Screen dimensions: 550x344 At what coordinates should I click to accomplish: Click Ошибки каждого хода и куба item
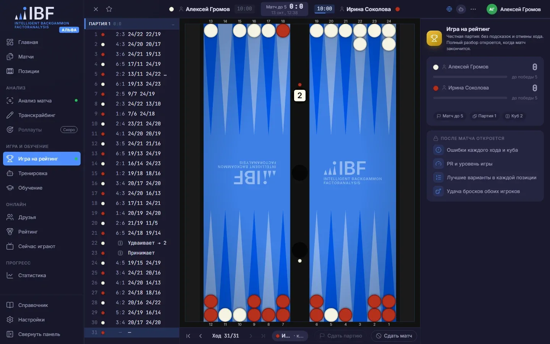click(x=485, y=150)
